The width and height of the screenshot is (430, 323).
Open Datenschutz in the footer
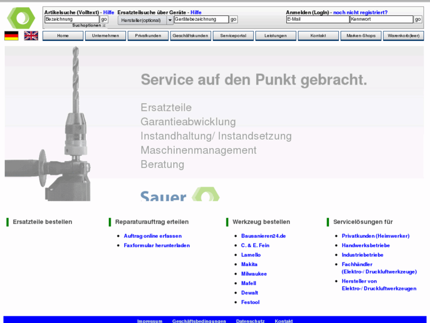click(x=250, y=321)
